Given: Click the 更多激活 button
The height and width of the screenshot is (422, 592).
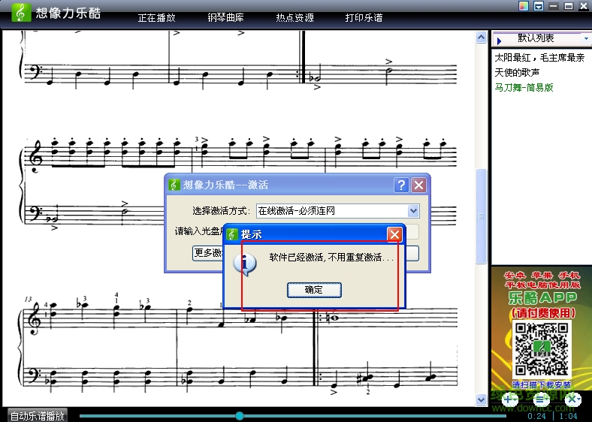Looking at the screenshot, I should (x=208, y=253).
